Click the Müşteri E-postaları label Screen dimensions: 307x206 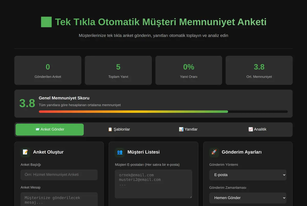pos(147,165)
